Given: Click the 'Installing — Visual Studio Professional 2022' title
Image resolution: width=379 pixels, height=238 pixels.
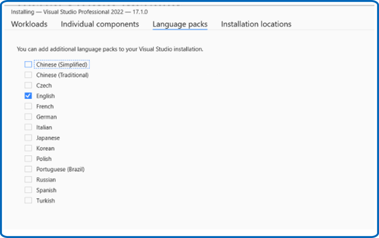Looking at the screenshot, I should pos(79,12).
